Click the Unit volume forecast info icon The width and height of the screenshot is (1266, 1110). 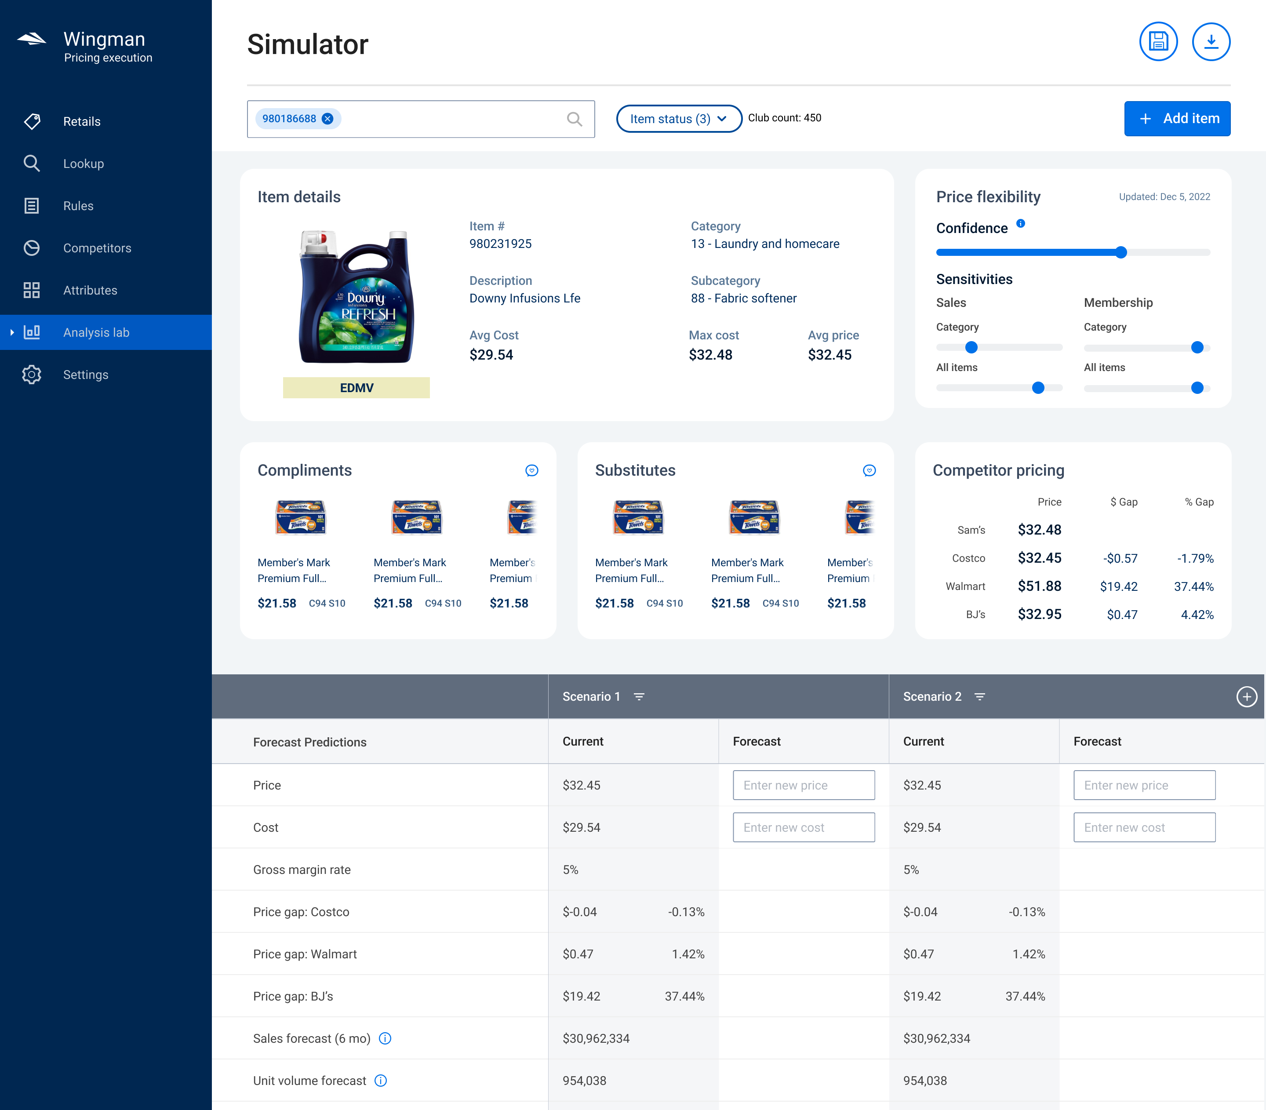coord(380,1080)
